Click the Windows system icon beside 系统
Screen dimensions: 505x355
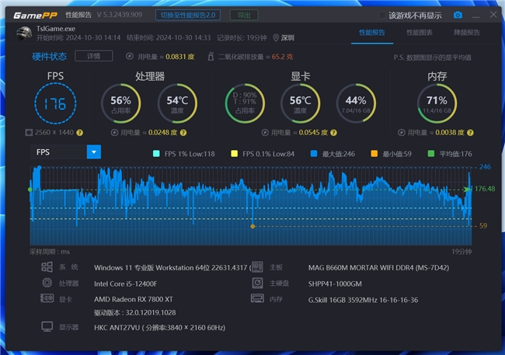47,266
